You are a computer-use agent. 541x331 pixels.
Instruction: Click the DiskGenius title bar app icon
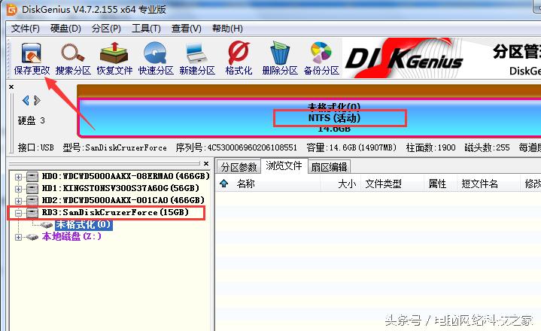tap(12, 10)
